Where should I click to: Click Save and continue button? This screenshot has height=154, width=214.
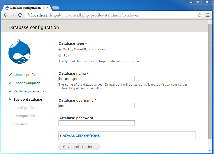(79, 147)
